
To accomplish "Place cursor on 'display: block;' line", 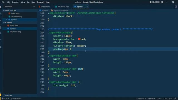I will tap(63, 16).
